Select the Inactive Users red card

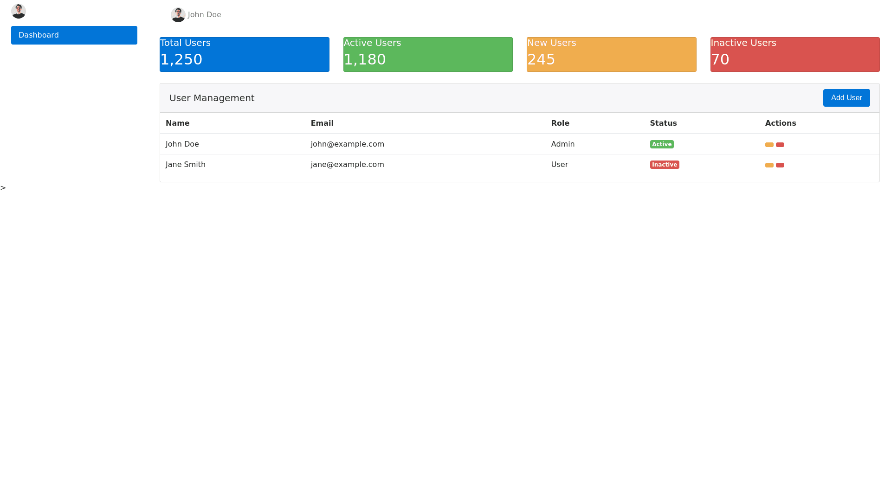(795, 54)
